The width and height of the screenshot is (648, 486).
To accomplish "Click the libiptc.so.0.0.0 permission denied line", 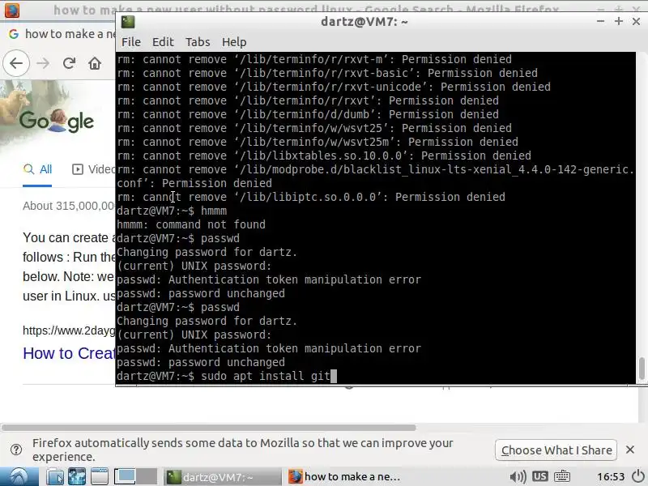I will [311, 197].
